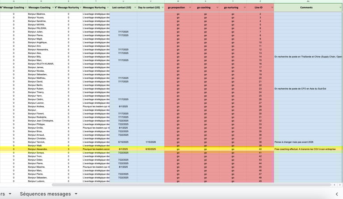
Task: Open filter for Day to contact (US) column
Action: pyautogui.click(x=163, y=8)
